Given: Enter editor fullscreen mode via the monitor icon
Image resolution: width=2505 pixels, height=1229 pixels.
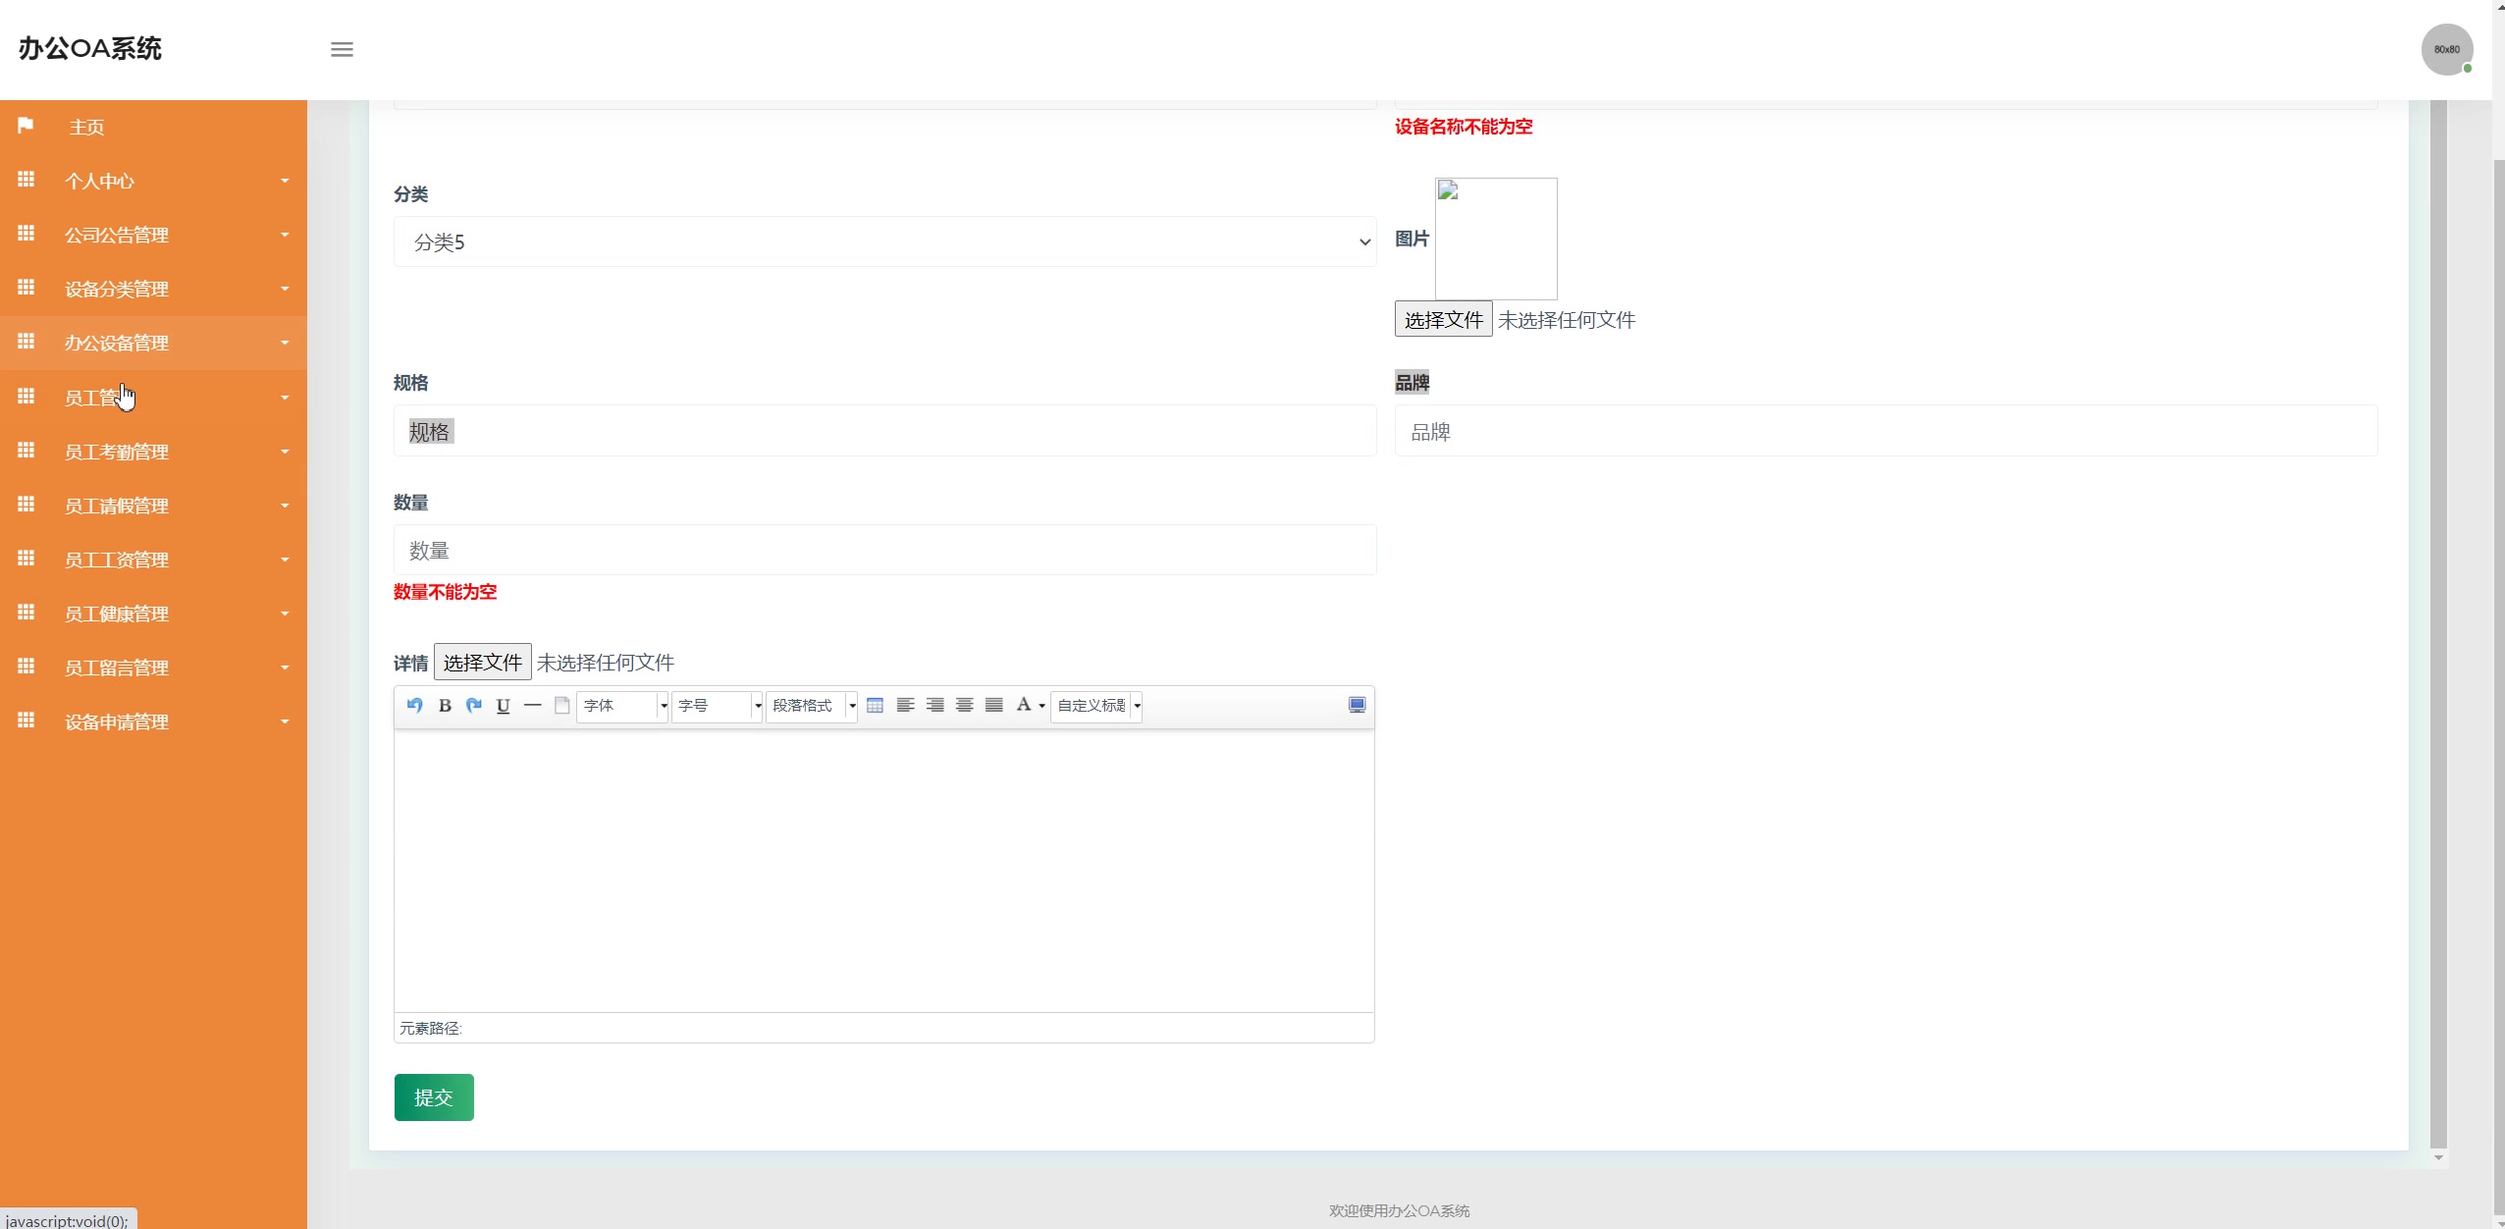Looking at the screenshot, I should [x=1357, y=705].
